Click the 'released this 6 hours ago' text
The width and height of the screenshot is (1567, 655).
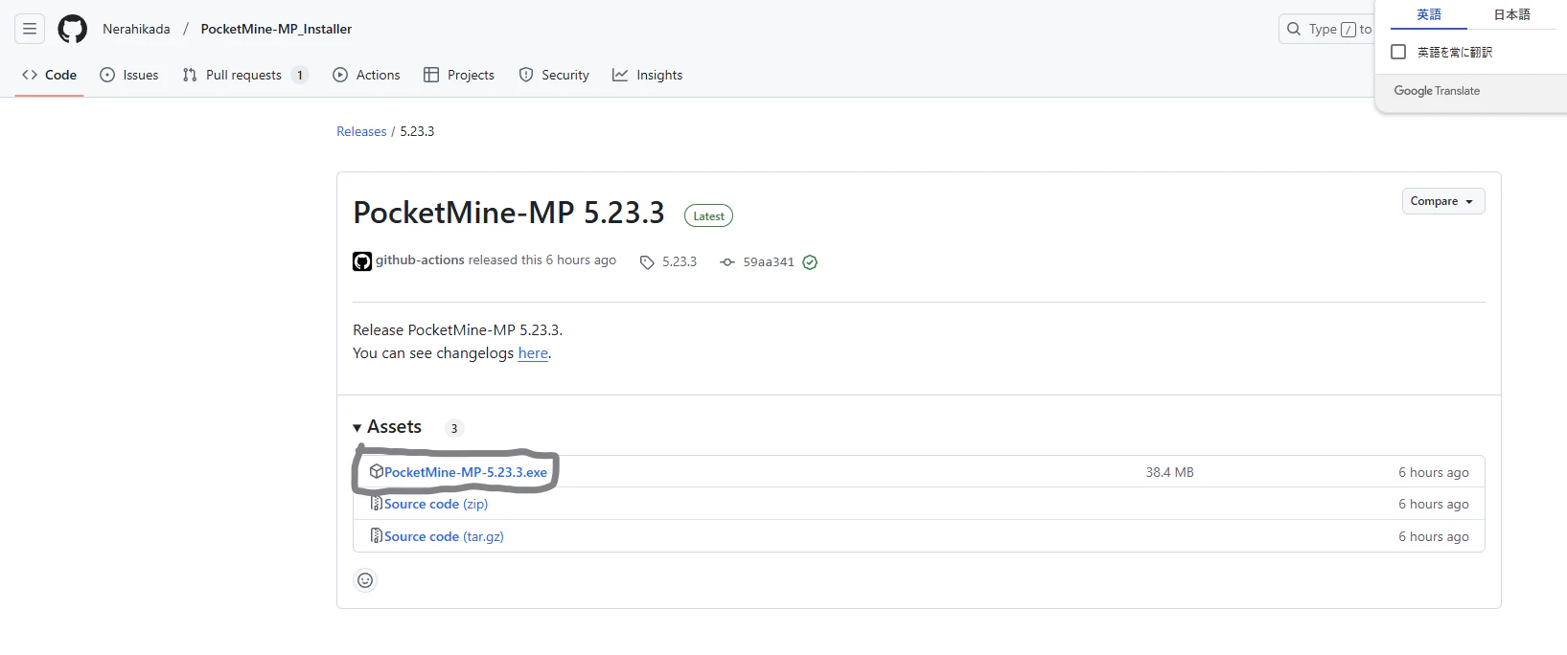tap(542, 260)
